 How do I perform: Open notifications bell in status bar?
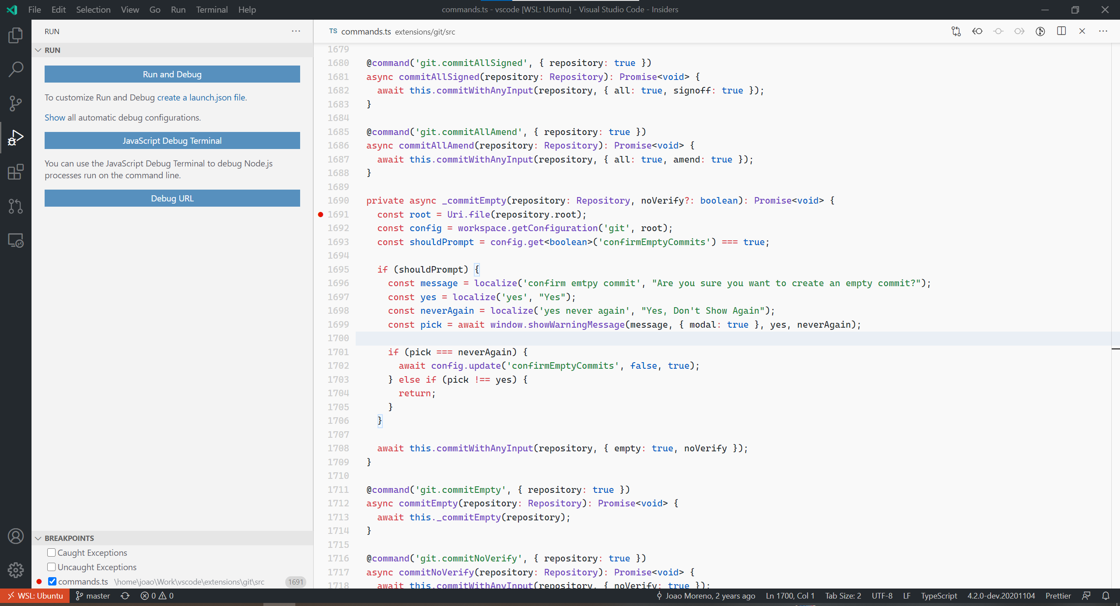pos(1106,596)
